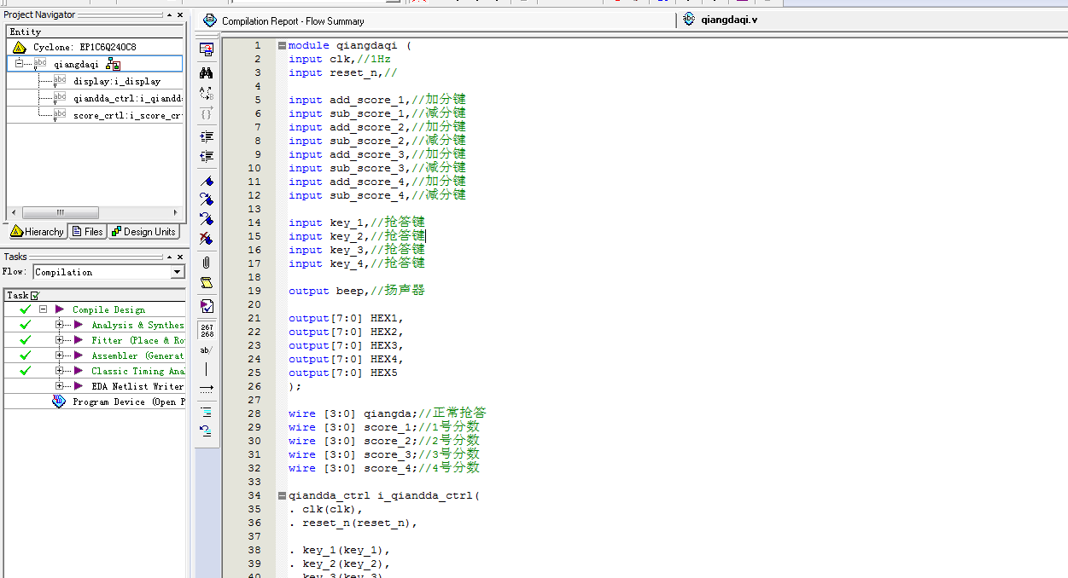The width and height of the screenshot is (1068, 578).
Task: Clear all bookmarks using the red-X flag icon
Action: 206,239
